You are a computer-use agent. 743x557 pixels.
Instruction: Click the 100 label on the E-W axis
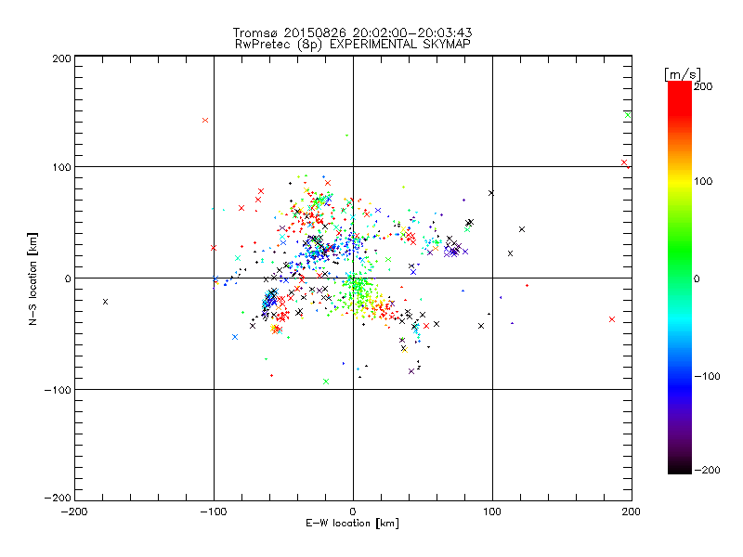click(x=492, y=512)
